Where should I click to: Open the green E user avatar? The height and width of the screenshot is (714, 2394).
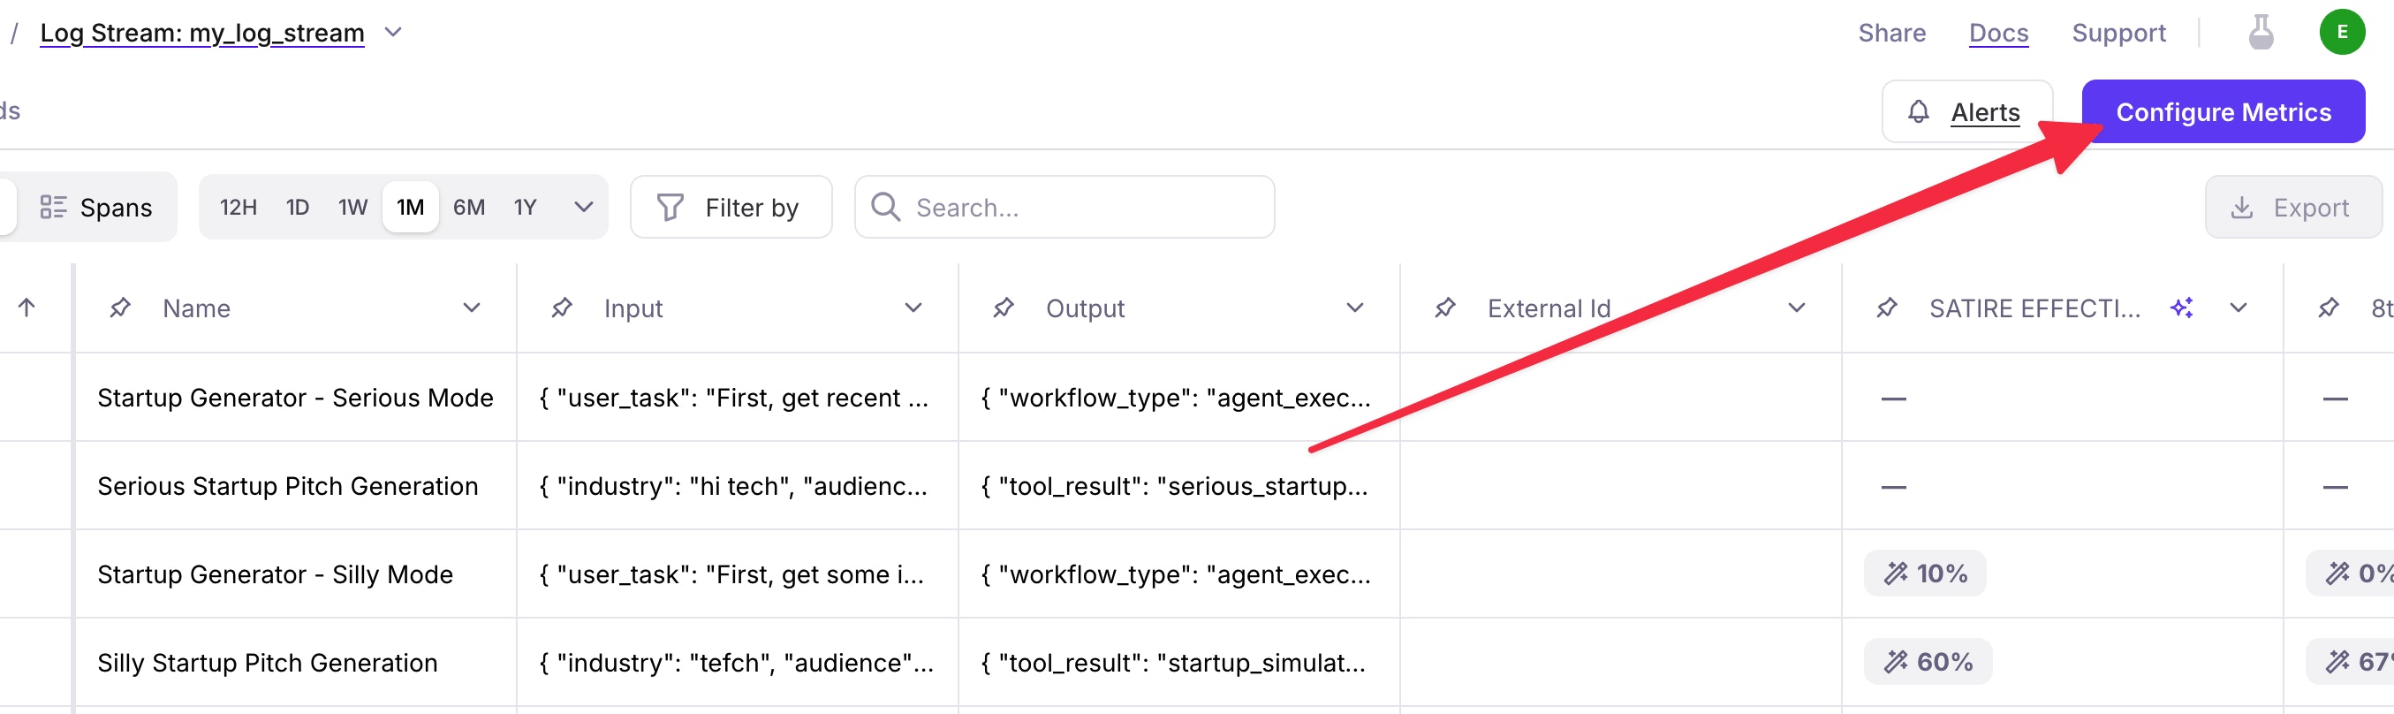[x=2341, y=33]
